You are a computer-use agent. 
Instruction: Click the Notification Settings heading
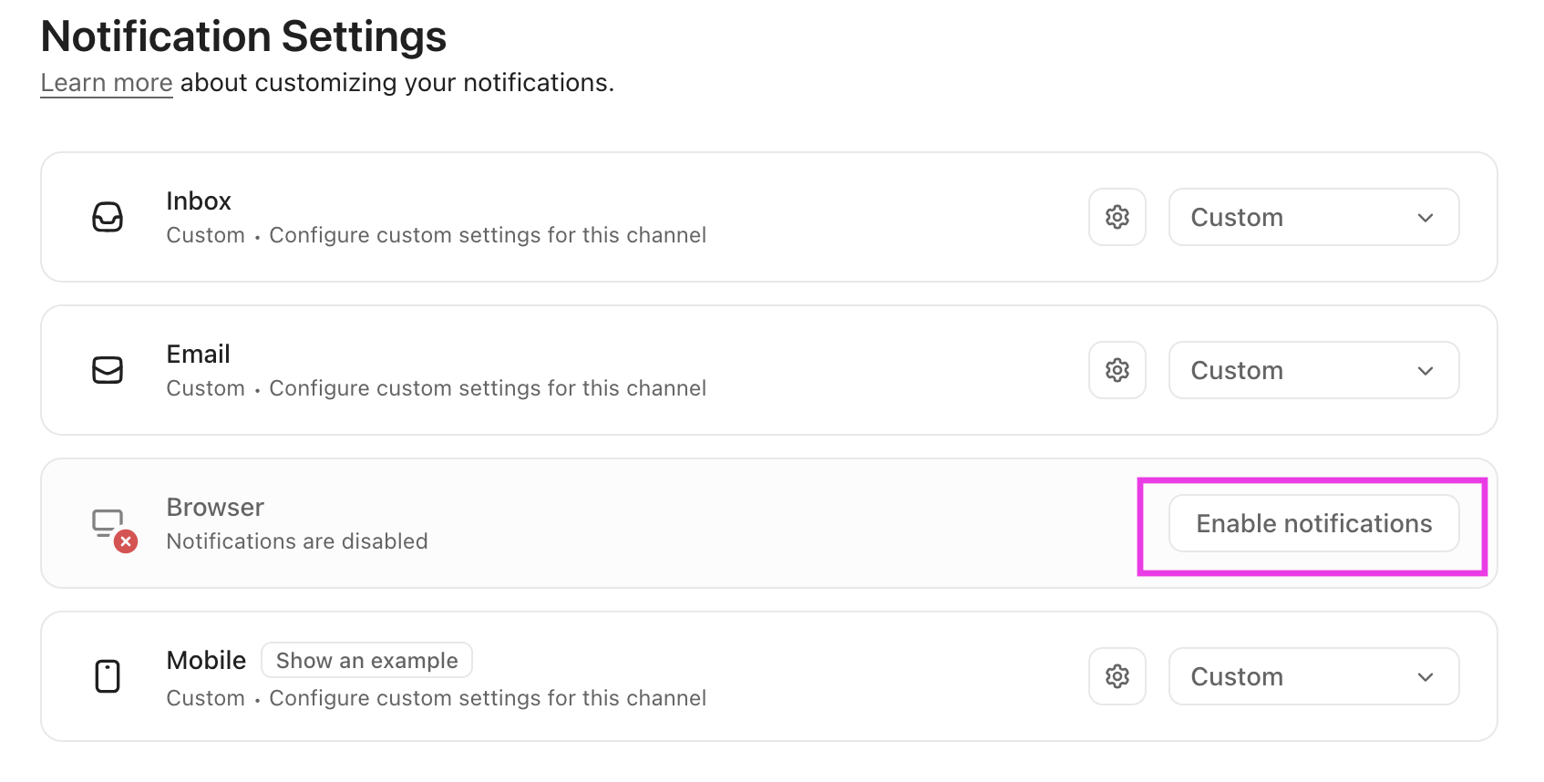point(243,36)
